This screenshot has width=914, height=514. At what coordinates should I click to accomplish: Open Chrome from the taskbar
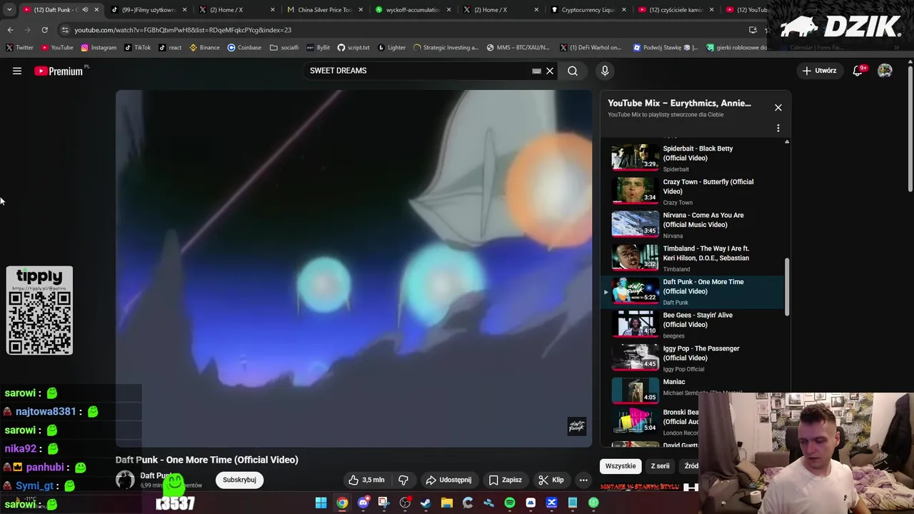click(x=342, y=503)
